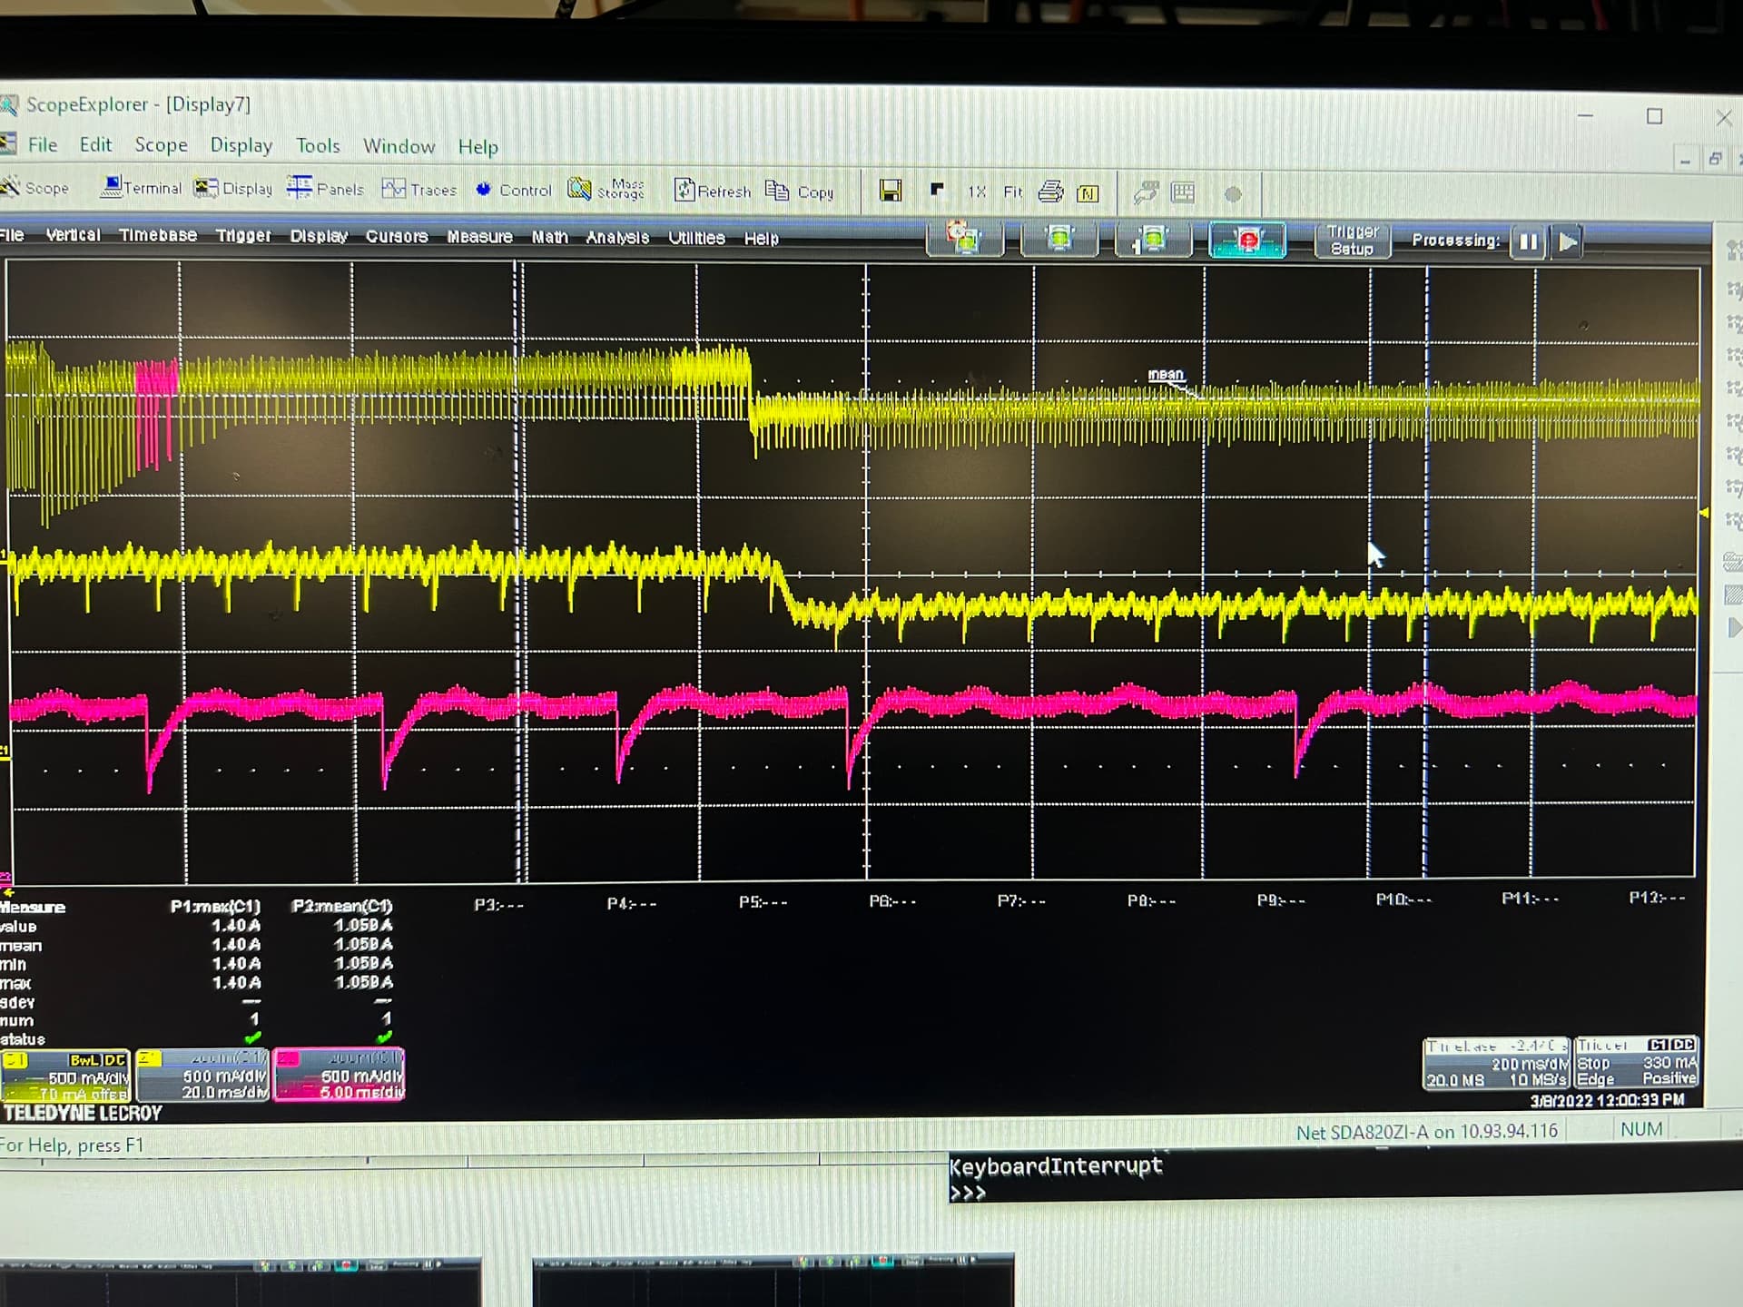Click the grayed table grid toolbar icon
This screenshot has height=1307, width=1743.
[1183, 192]
